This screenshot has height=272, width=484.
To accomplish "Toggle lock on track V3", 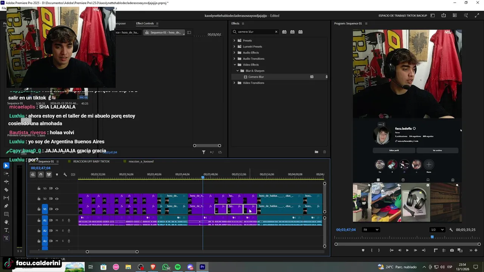I will (x=39, y=189).
